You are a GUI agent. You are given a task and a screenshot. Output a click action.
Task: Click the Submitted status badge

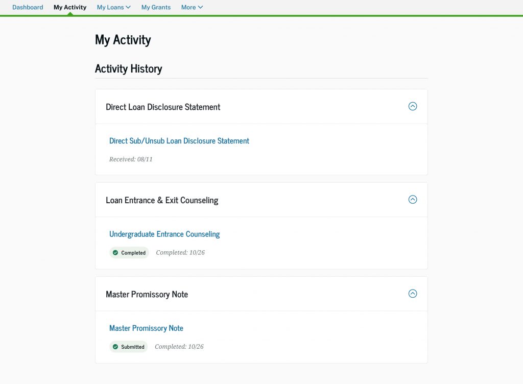(x=129, y=346)
